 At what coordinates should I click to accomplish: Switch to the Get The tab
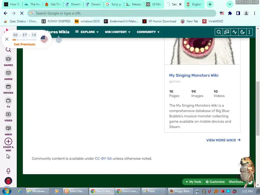[53, 4]
